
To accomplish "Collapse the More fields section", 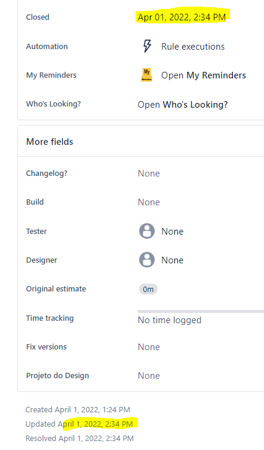I will tap(50, 141).
